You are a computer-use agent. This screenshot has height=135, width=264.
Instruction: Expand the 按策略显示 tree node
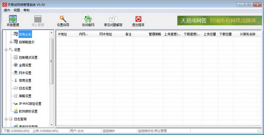coord(11,42)
